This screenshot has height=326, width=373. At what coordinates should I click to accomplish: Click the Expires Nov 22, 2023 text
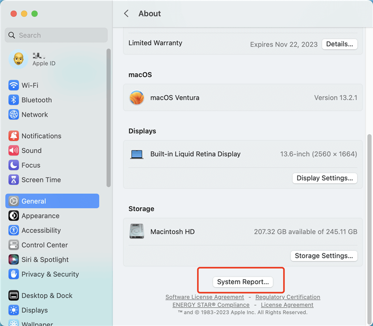click(x=284, y=44)
